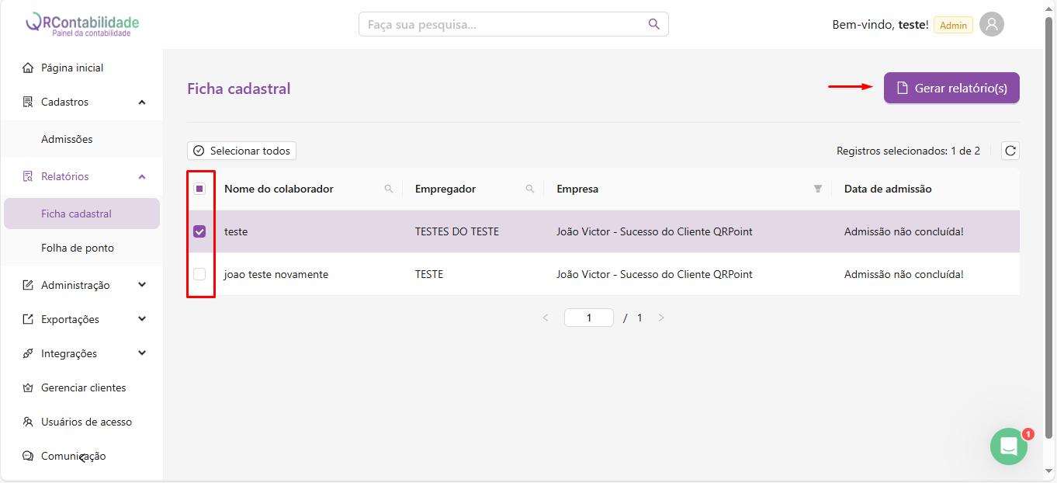This screenshot has width=1057, height=483.
Task: Click the vertical page scrollbar
Action: pyautogui.click(x=1049, y=233)
